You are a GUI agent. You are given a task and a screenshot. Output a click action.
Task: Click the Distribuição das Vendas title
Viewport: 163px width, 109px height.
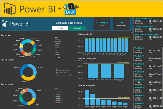(69, 23)
